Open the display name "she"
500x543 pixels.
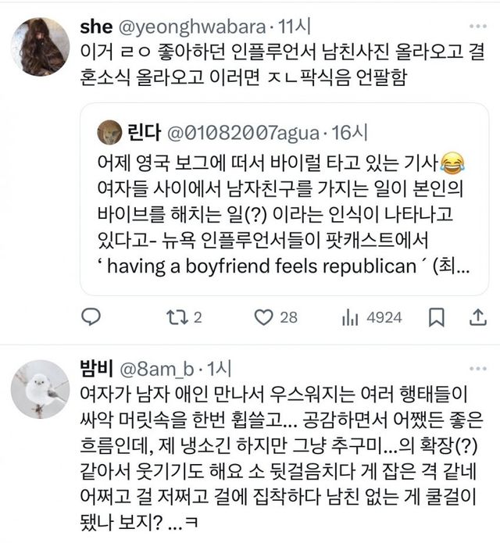tap(97, 27)
